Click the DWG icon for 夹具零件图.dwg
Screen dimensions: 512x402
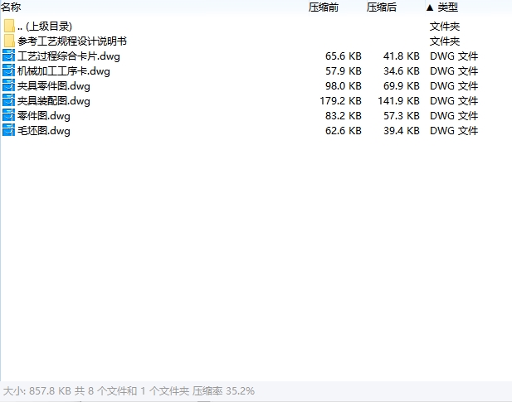(9, 86)
